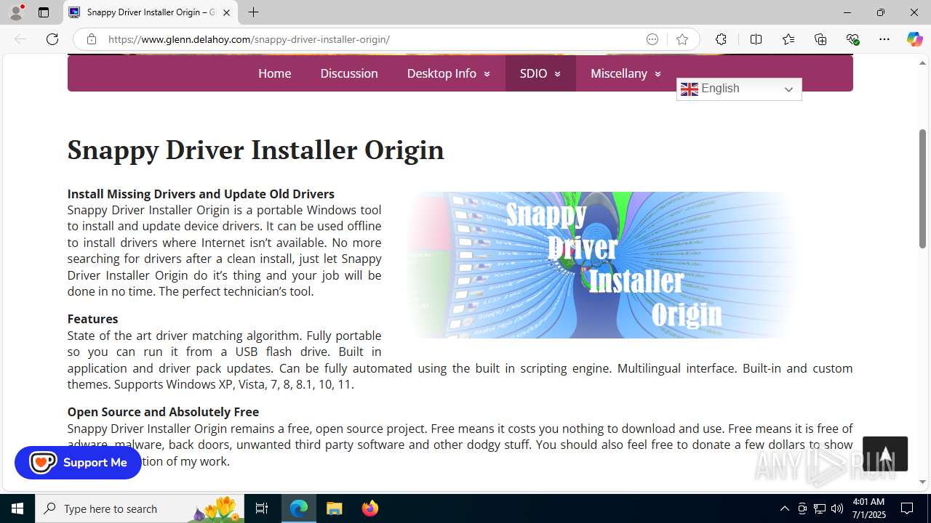Go to the Home menu item
The width and height of the screenshot is (931, 523).
[x=274, y=73]
